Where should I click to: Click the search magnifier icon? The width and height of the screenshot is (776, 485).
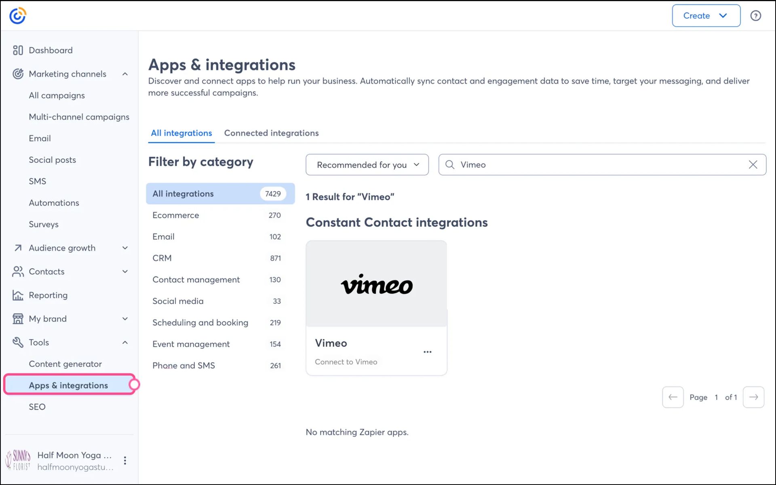click(x=449, y=164)
